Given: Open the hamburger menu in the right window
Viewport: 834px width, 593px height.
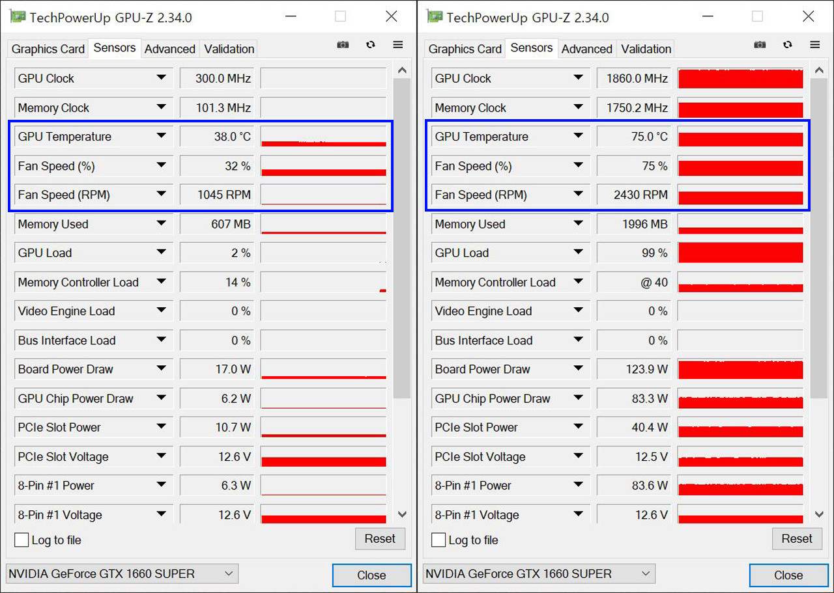Looking at the screenshot, I should (815, 45).
